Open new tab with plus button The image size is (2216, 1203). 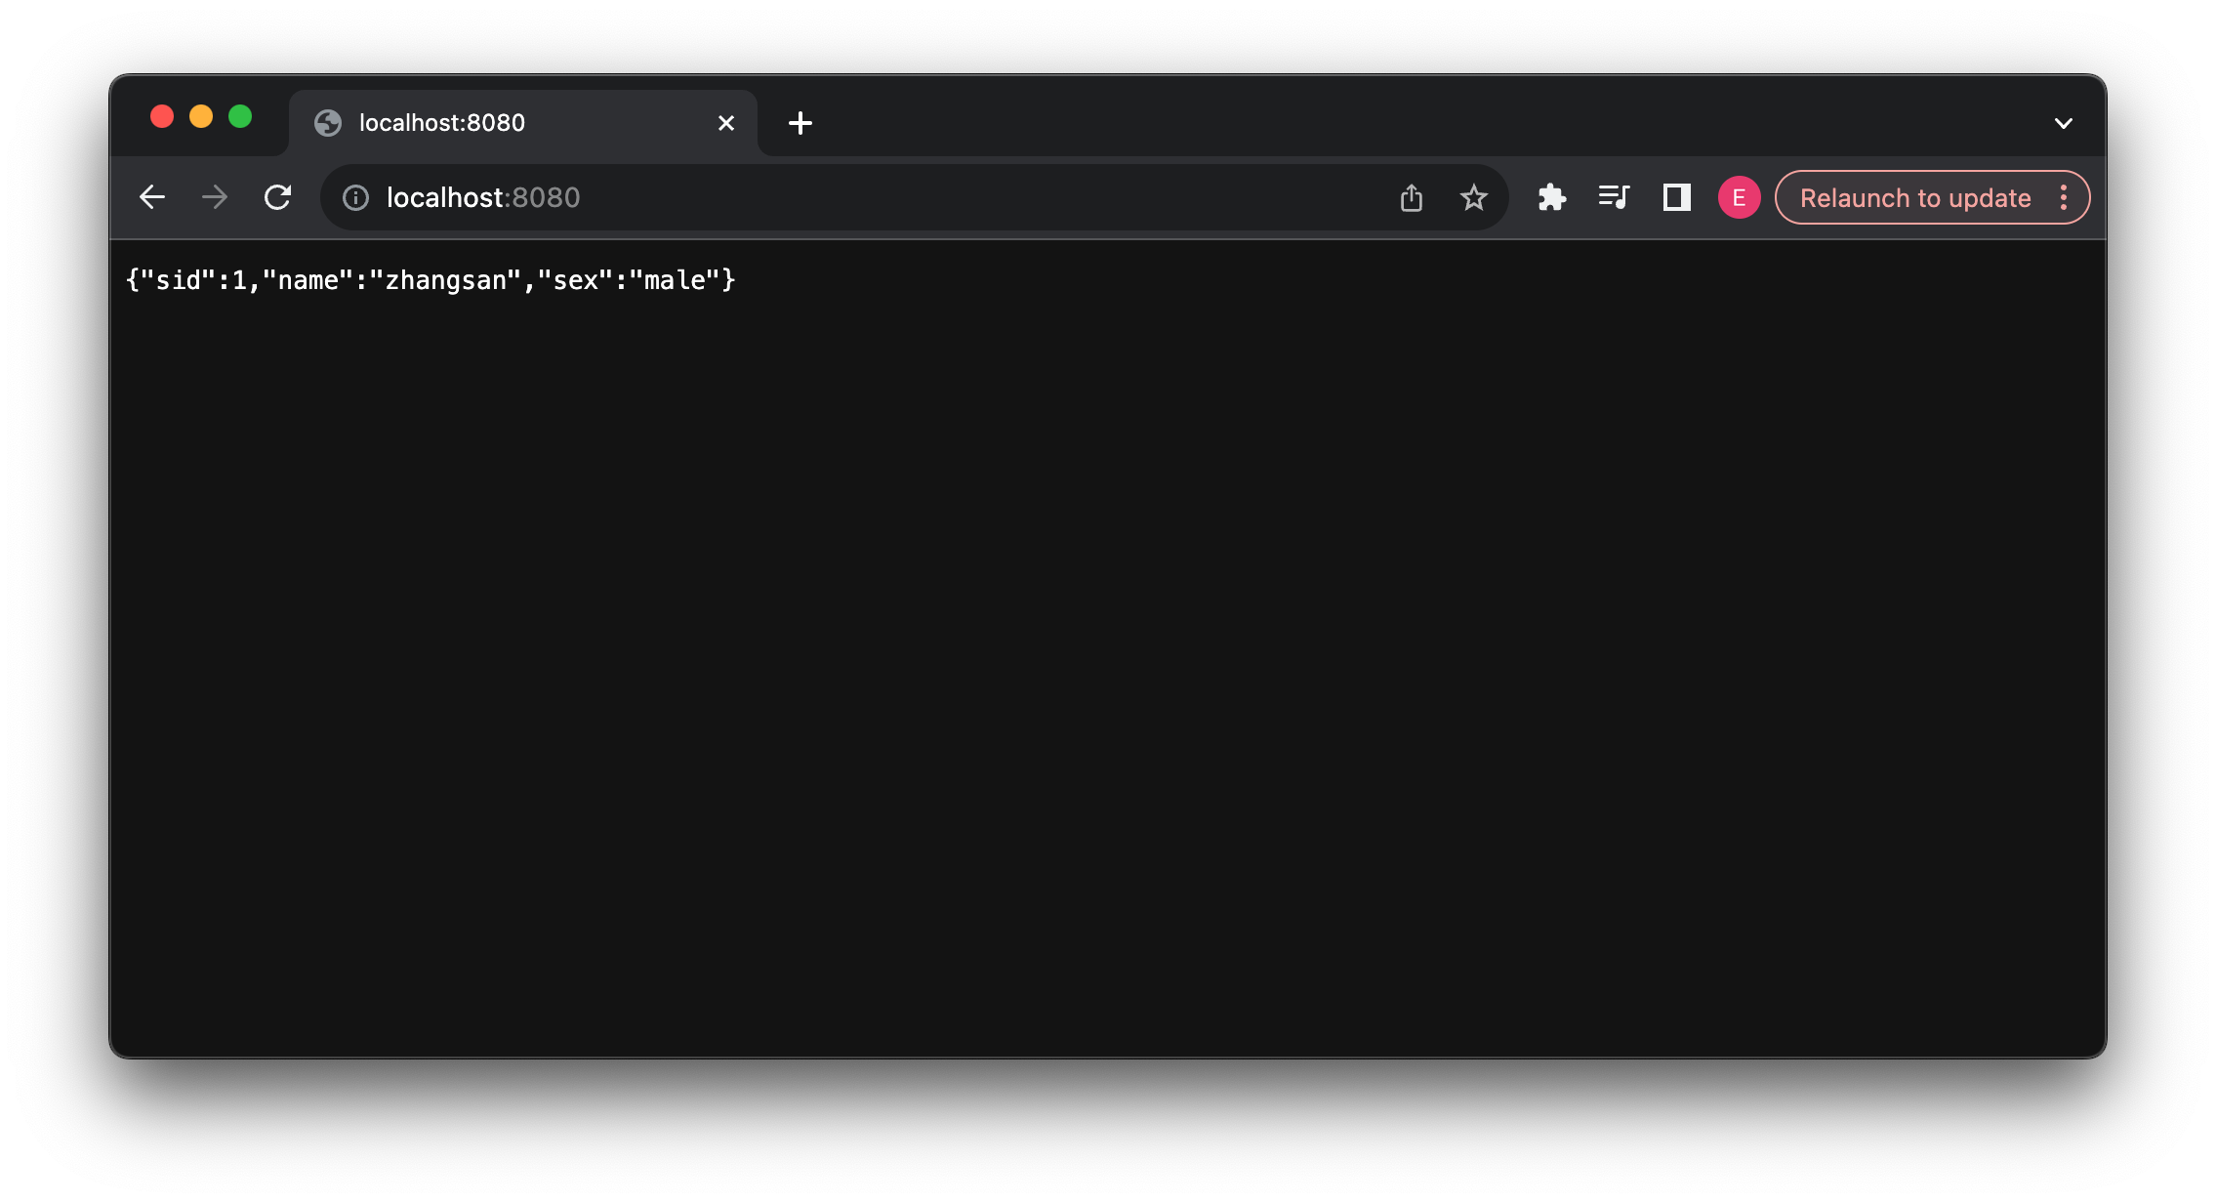coord(800,121)
